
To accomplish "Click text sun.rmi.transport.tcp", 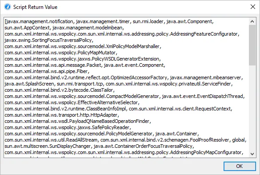I will (80, 84).
